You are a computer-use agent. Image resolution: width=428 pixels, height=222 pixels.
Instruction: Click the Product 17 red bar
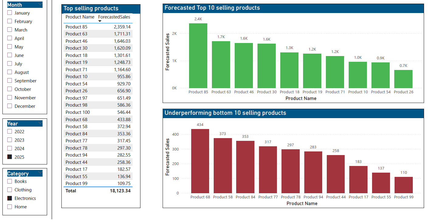[358, 180]
